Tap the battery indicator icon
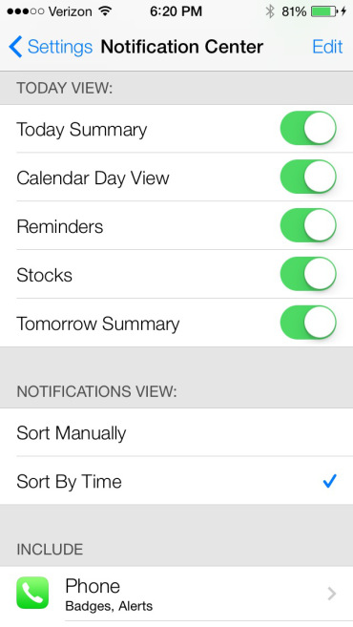Screen dimensions: 353x627 coord(324,11)
